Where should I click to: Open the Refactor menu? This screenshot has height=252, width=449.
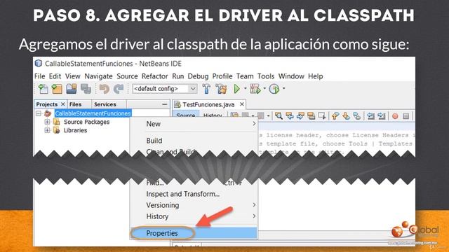coord(154,76)
